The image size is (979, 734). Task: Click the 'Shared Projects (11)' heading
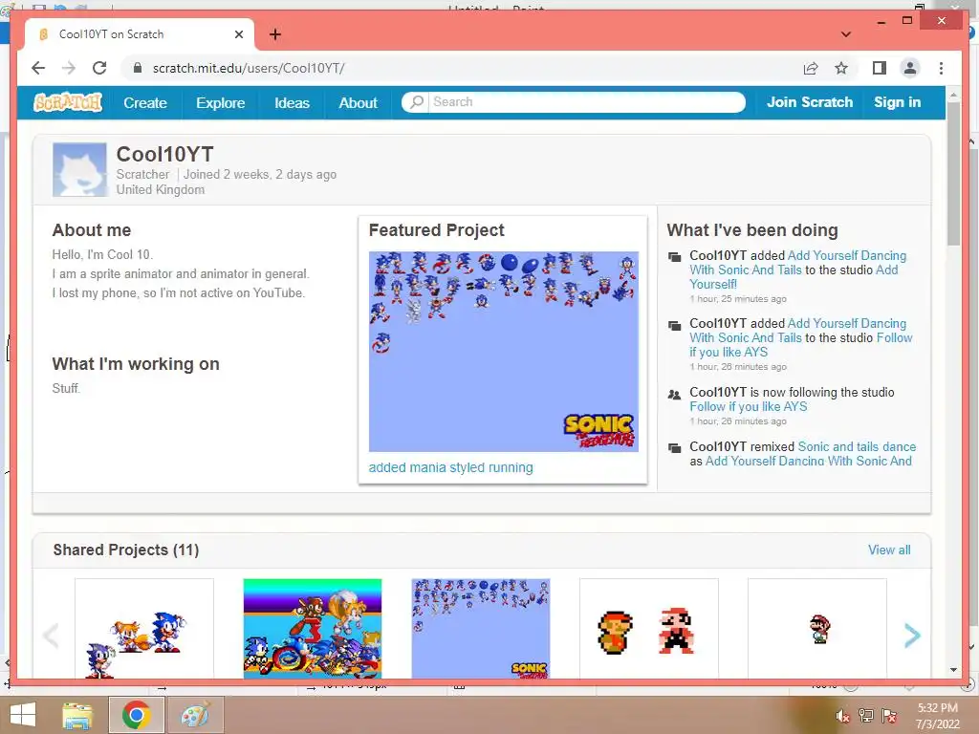pos(126,550)
